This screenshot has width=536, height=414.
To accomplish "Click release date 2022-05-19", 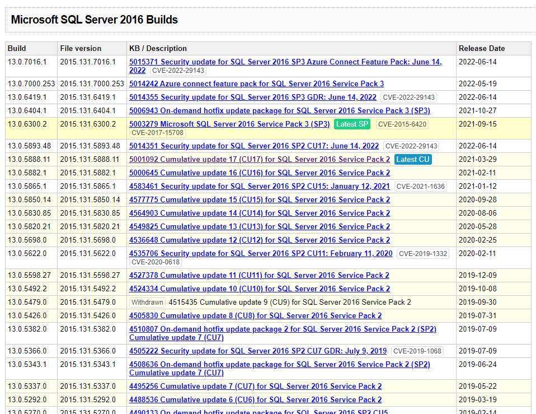I will point(478,84).
